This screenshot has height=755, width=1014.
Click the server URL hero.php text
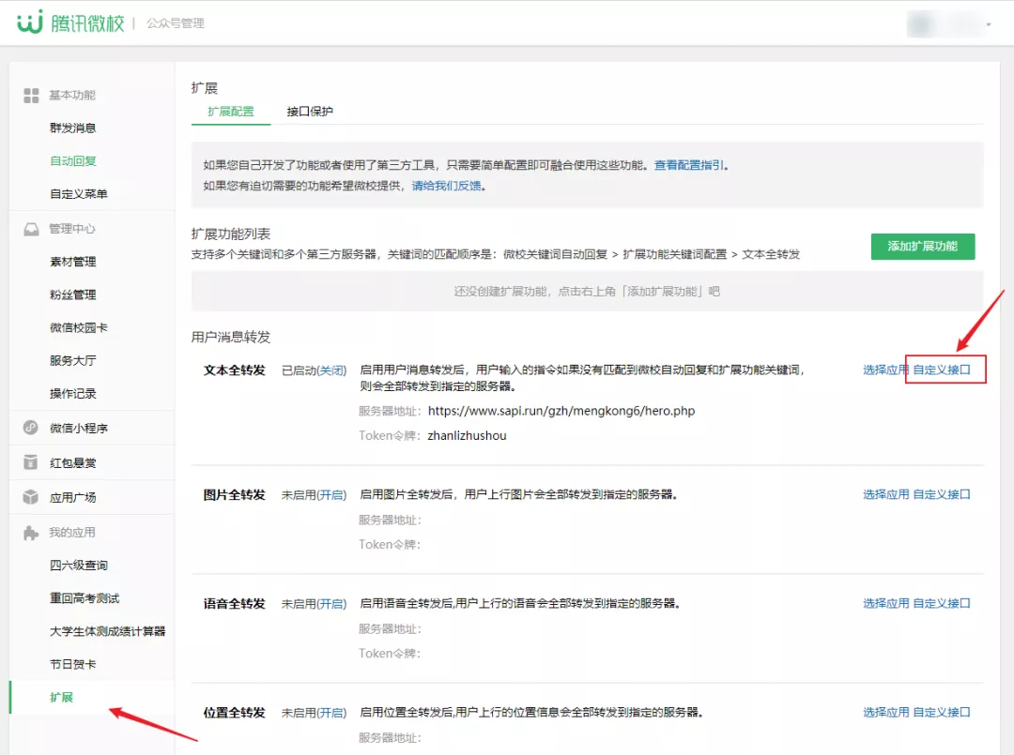click(x=561, y=411)
